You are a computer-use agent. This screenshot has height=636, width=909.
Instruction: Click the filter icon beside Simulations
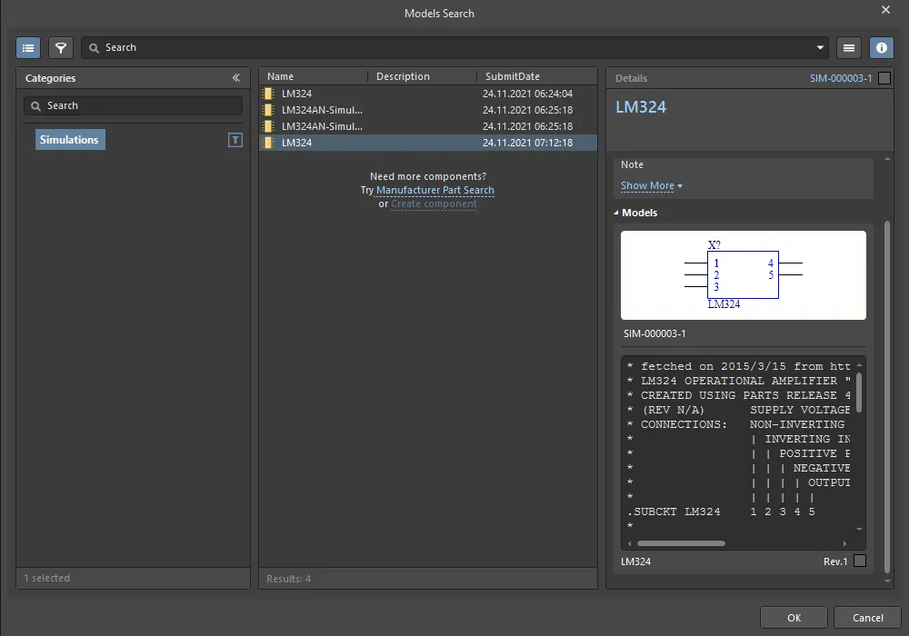click(235, 140)
